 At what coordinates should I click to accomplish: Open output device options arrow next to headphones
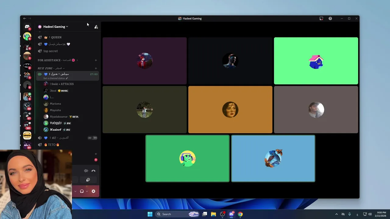(87, 191)
